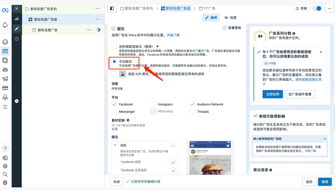The width and height of the screenshot is (335, 190).
Task: Click the 立即应用 button
Action: [x=272, y=94]
